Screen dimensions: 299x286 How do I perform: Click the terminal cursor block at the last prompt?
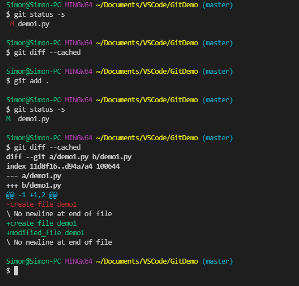point(16,271)
